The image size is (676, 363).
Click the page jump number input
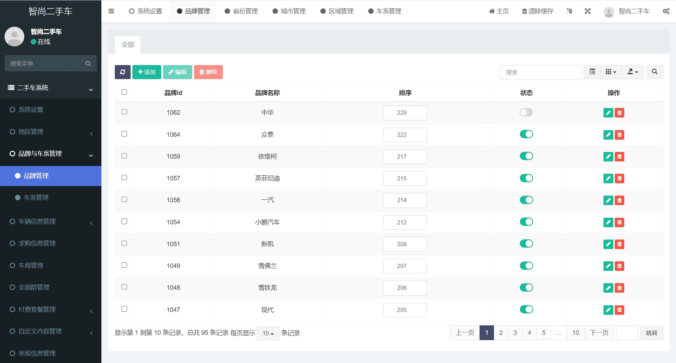[x=627, y=333]
